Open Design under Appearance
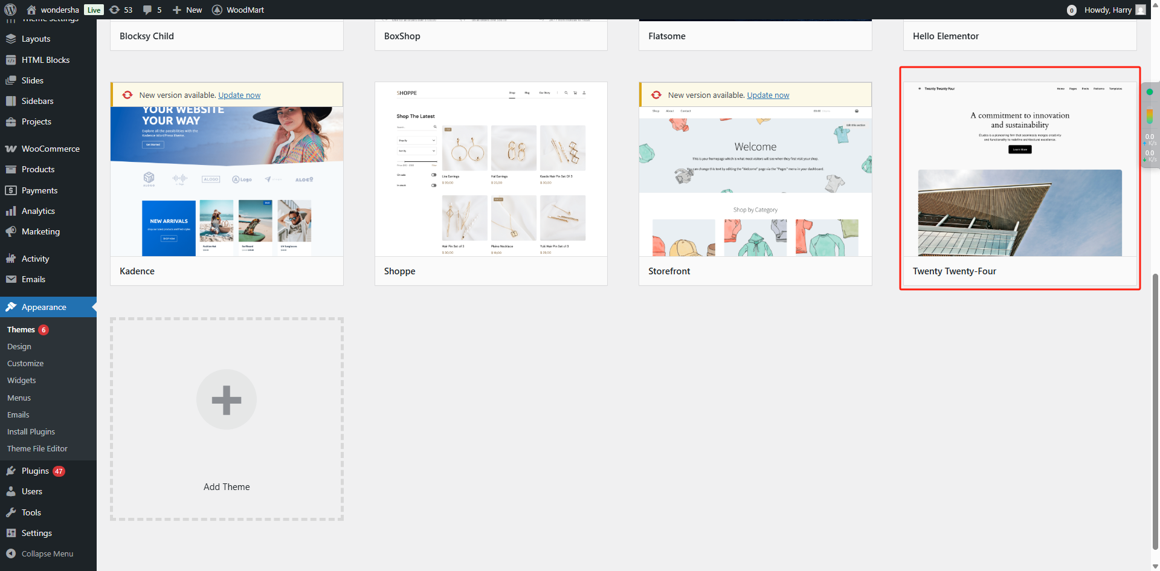Viewport: 1160px width, 571px height. [x=19, y=346]
